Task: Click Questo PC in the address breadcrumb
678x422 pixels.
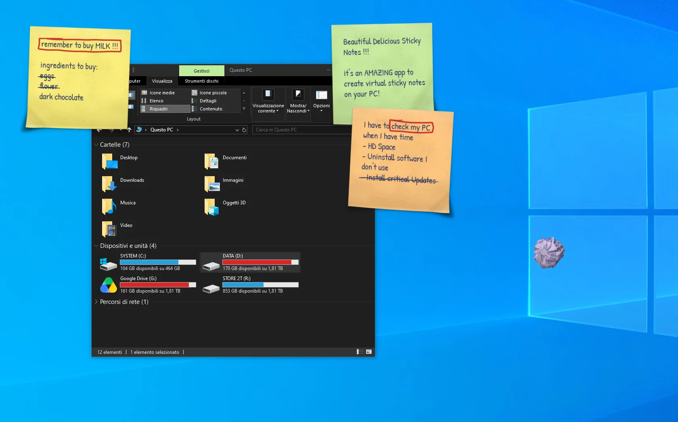Action: 161,130
